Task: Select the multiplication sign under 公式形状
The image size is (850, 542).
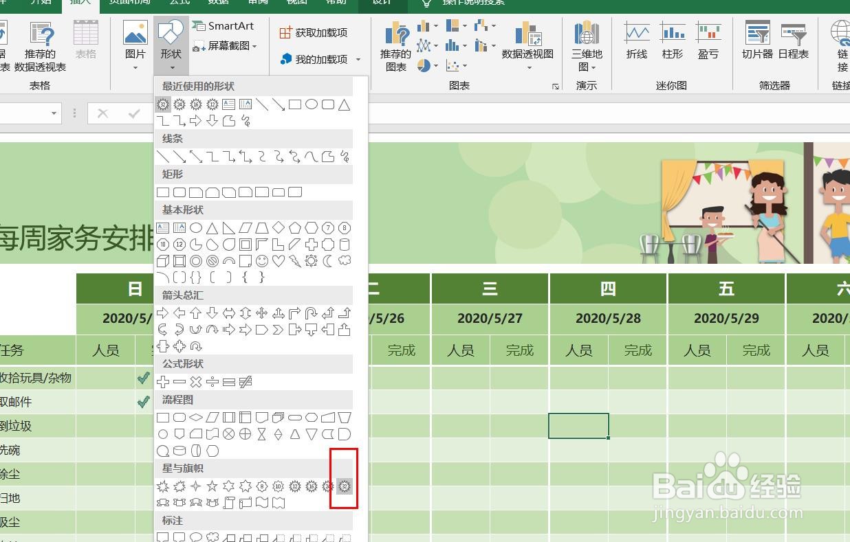Action: coord(196,382)
